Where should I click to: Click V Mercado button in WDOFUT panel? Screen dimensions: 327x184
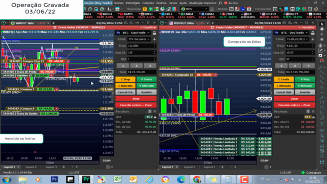coord(305,86)
